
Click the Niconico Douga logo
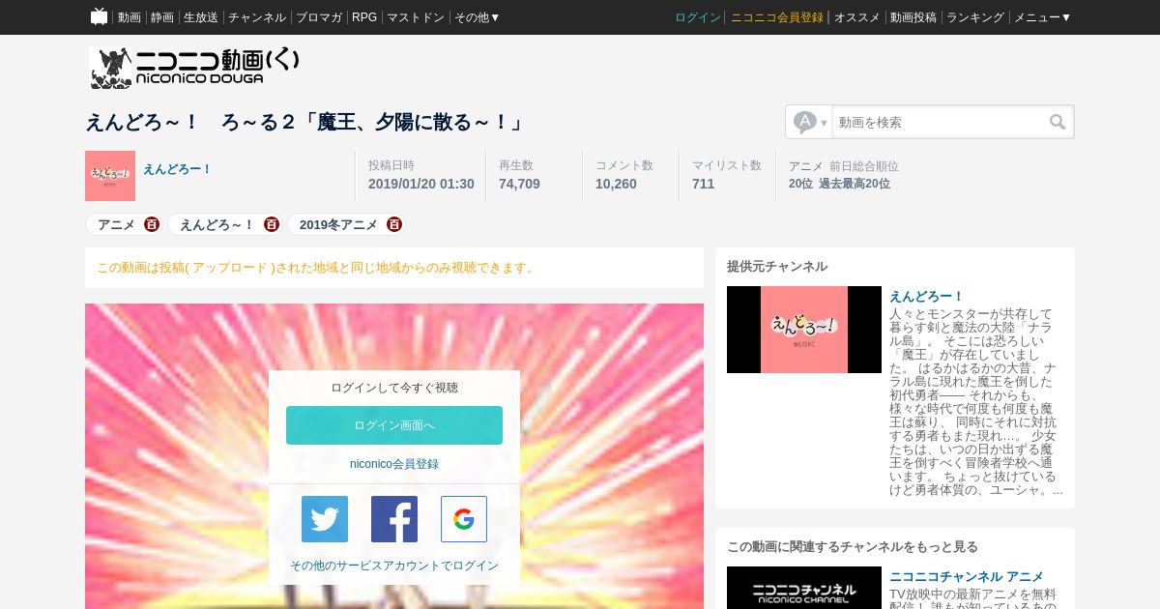click(x=194, y=68)
